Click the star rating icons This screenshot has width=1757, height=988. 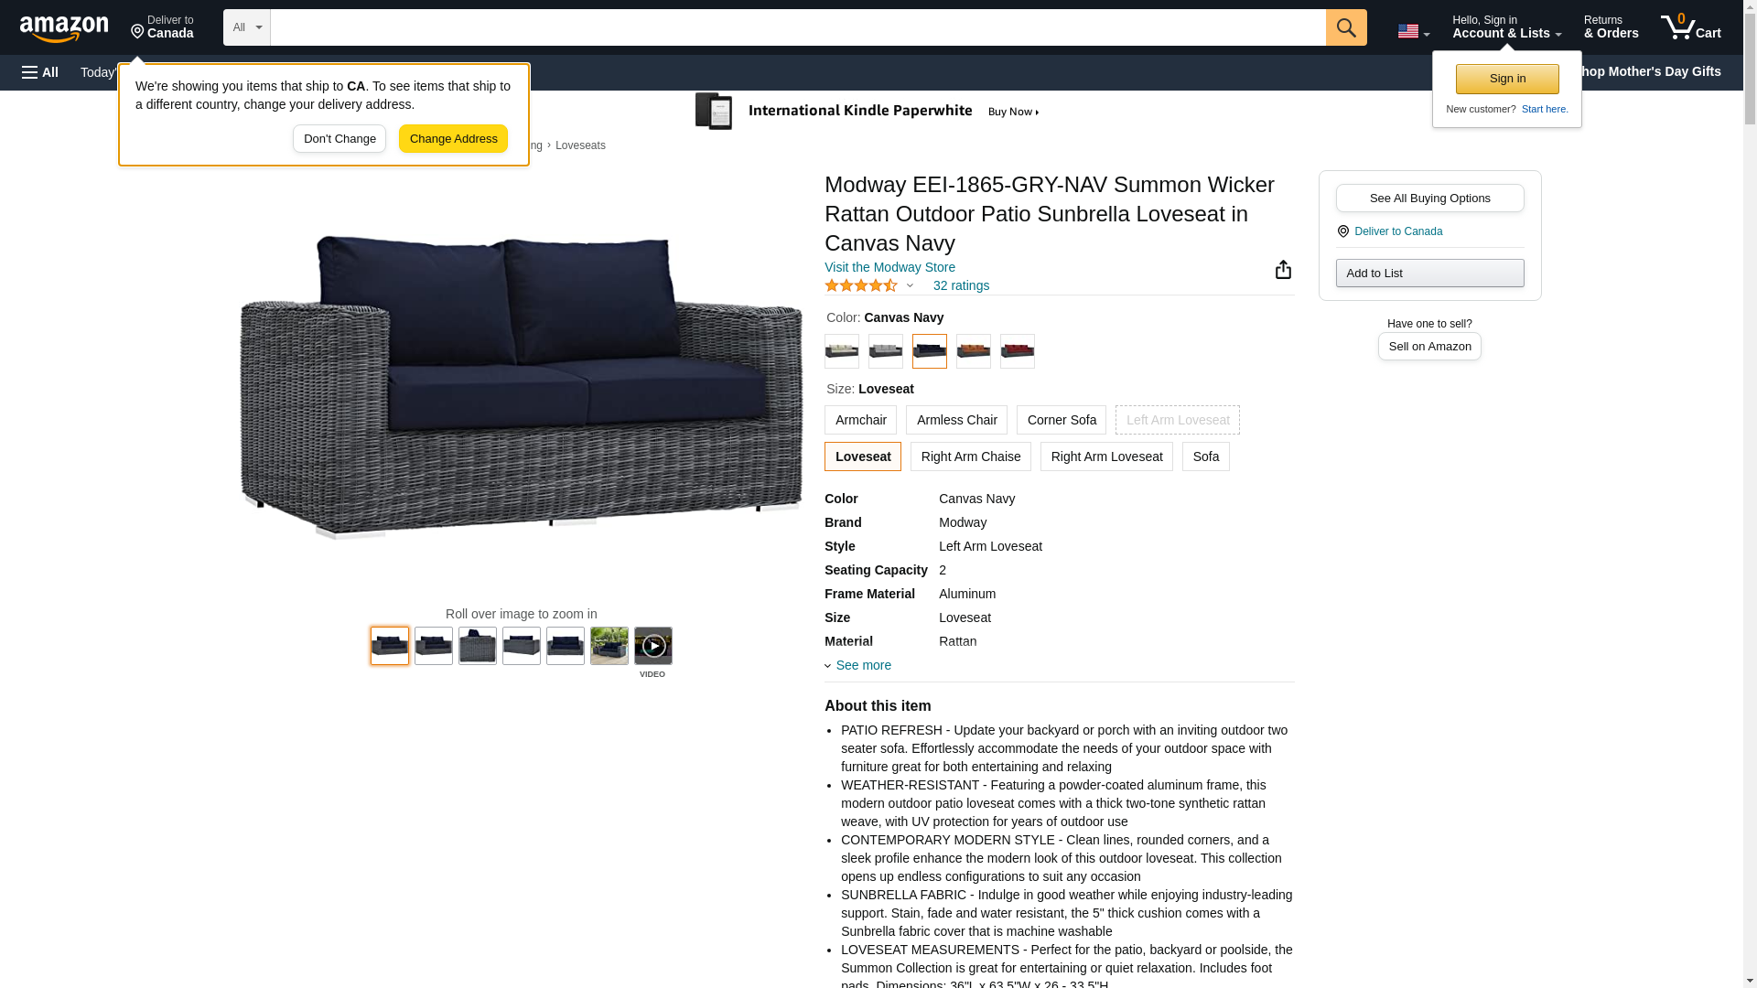(861, 285)
